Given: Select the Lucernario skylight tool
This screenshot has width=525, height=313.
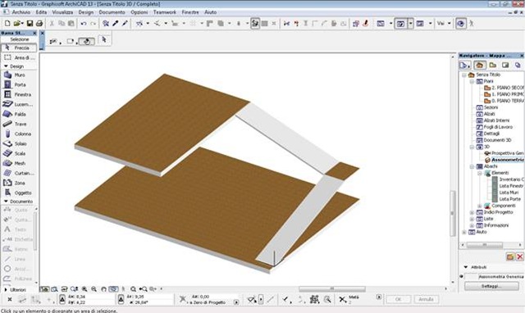Looking at the screenshot, I should coord(18,104).
